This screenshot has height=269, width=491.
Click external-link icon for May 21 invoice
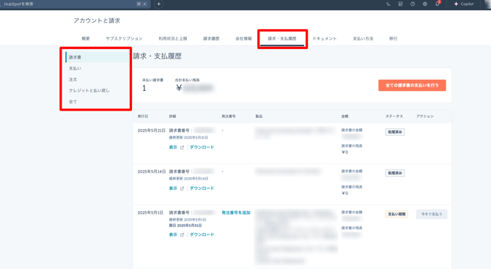click(182, 147)
